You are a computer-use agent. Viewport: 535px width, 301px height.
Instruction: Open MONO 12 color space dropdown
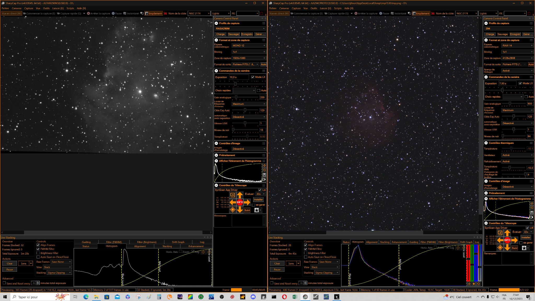(249, 45)
